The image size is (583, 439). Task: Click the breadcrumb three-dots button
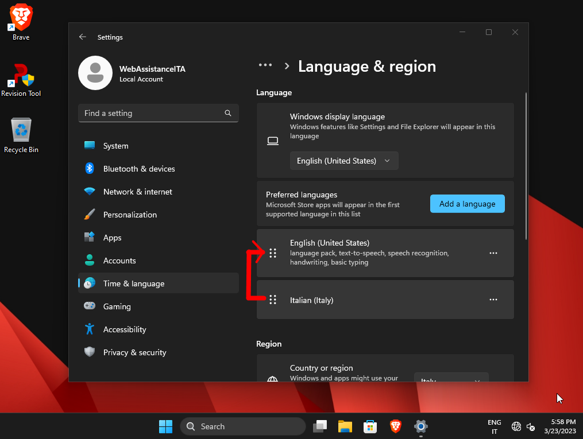point(265,65)
